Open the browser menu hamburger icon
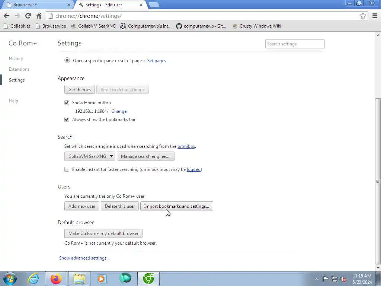The image size is (381, 286). pyautogui.click(x=375, y=16)
